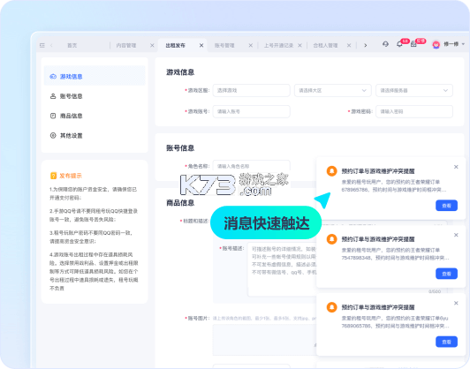
Task: Open the customer service headset icon
Action: click(385, 44)
